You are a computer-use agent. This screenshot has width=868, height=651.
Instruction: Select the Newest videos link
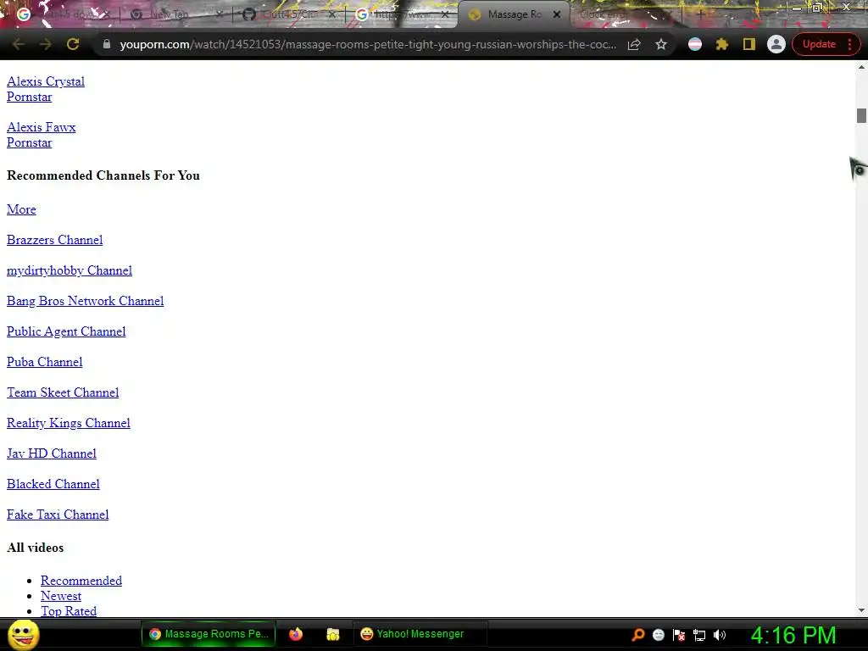tap(61, 596)
